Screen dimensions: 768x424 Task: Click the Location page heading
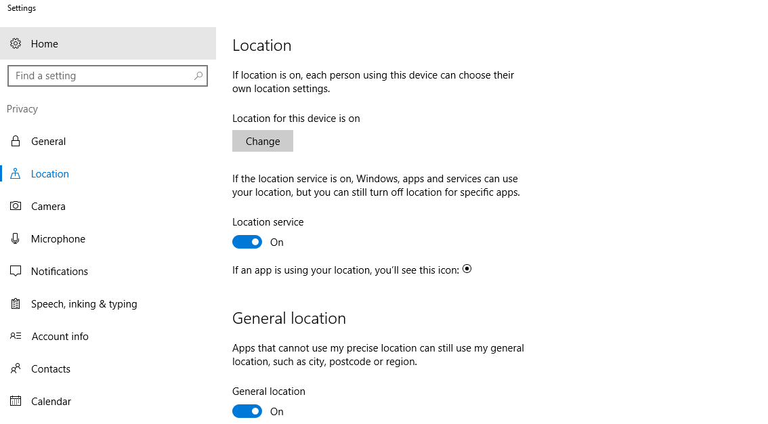tap(262, 45)
